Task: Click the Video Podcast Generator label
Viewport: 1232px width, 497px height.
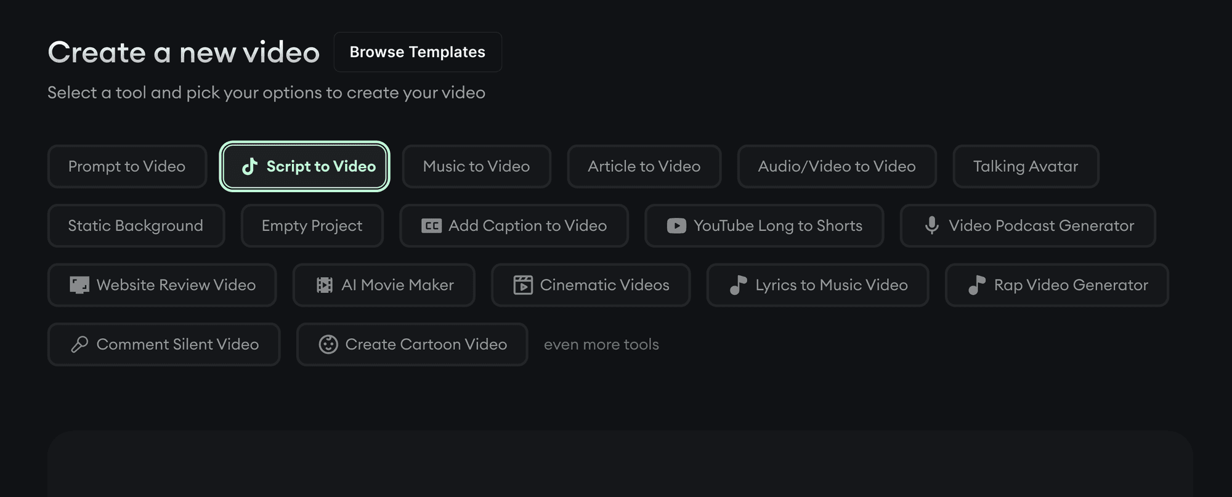Action: pyautogui.click(x=1041, y=226)
